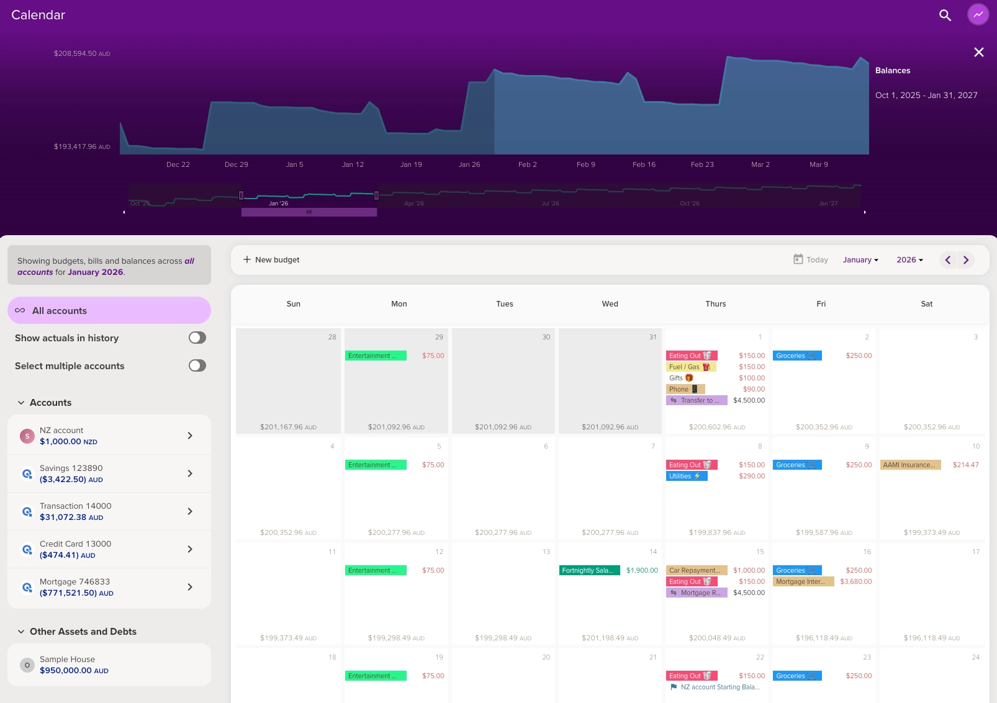
Task: Open Mortgage 746833 chevron
Action: pos(190,587)
